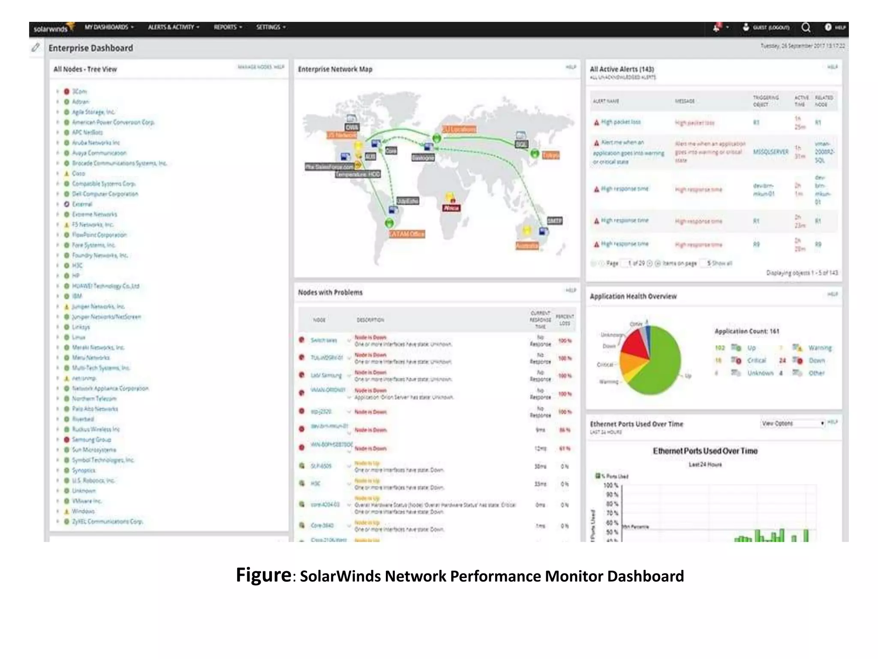
Task: Click status icon for H3C problem node
Action: 301,483
